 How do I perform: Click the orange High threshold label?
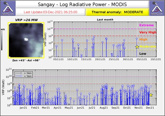(143, 39)
